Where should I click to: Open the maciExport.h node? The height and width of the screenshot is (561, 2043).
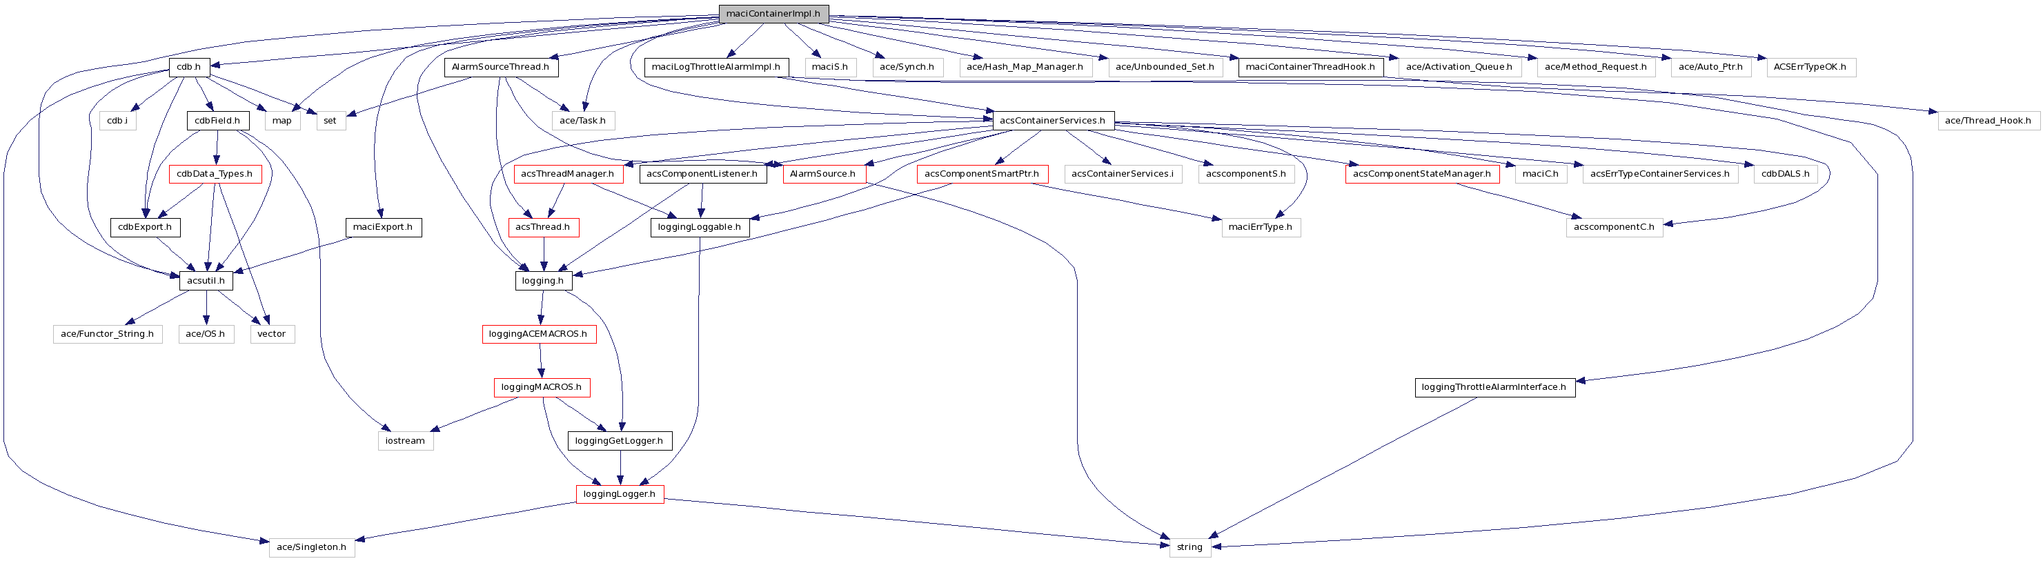(x=383, y=227)
